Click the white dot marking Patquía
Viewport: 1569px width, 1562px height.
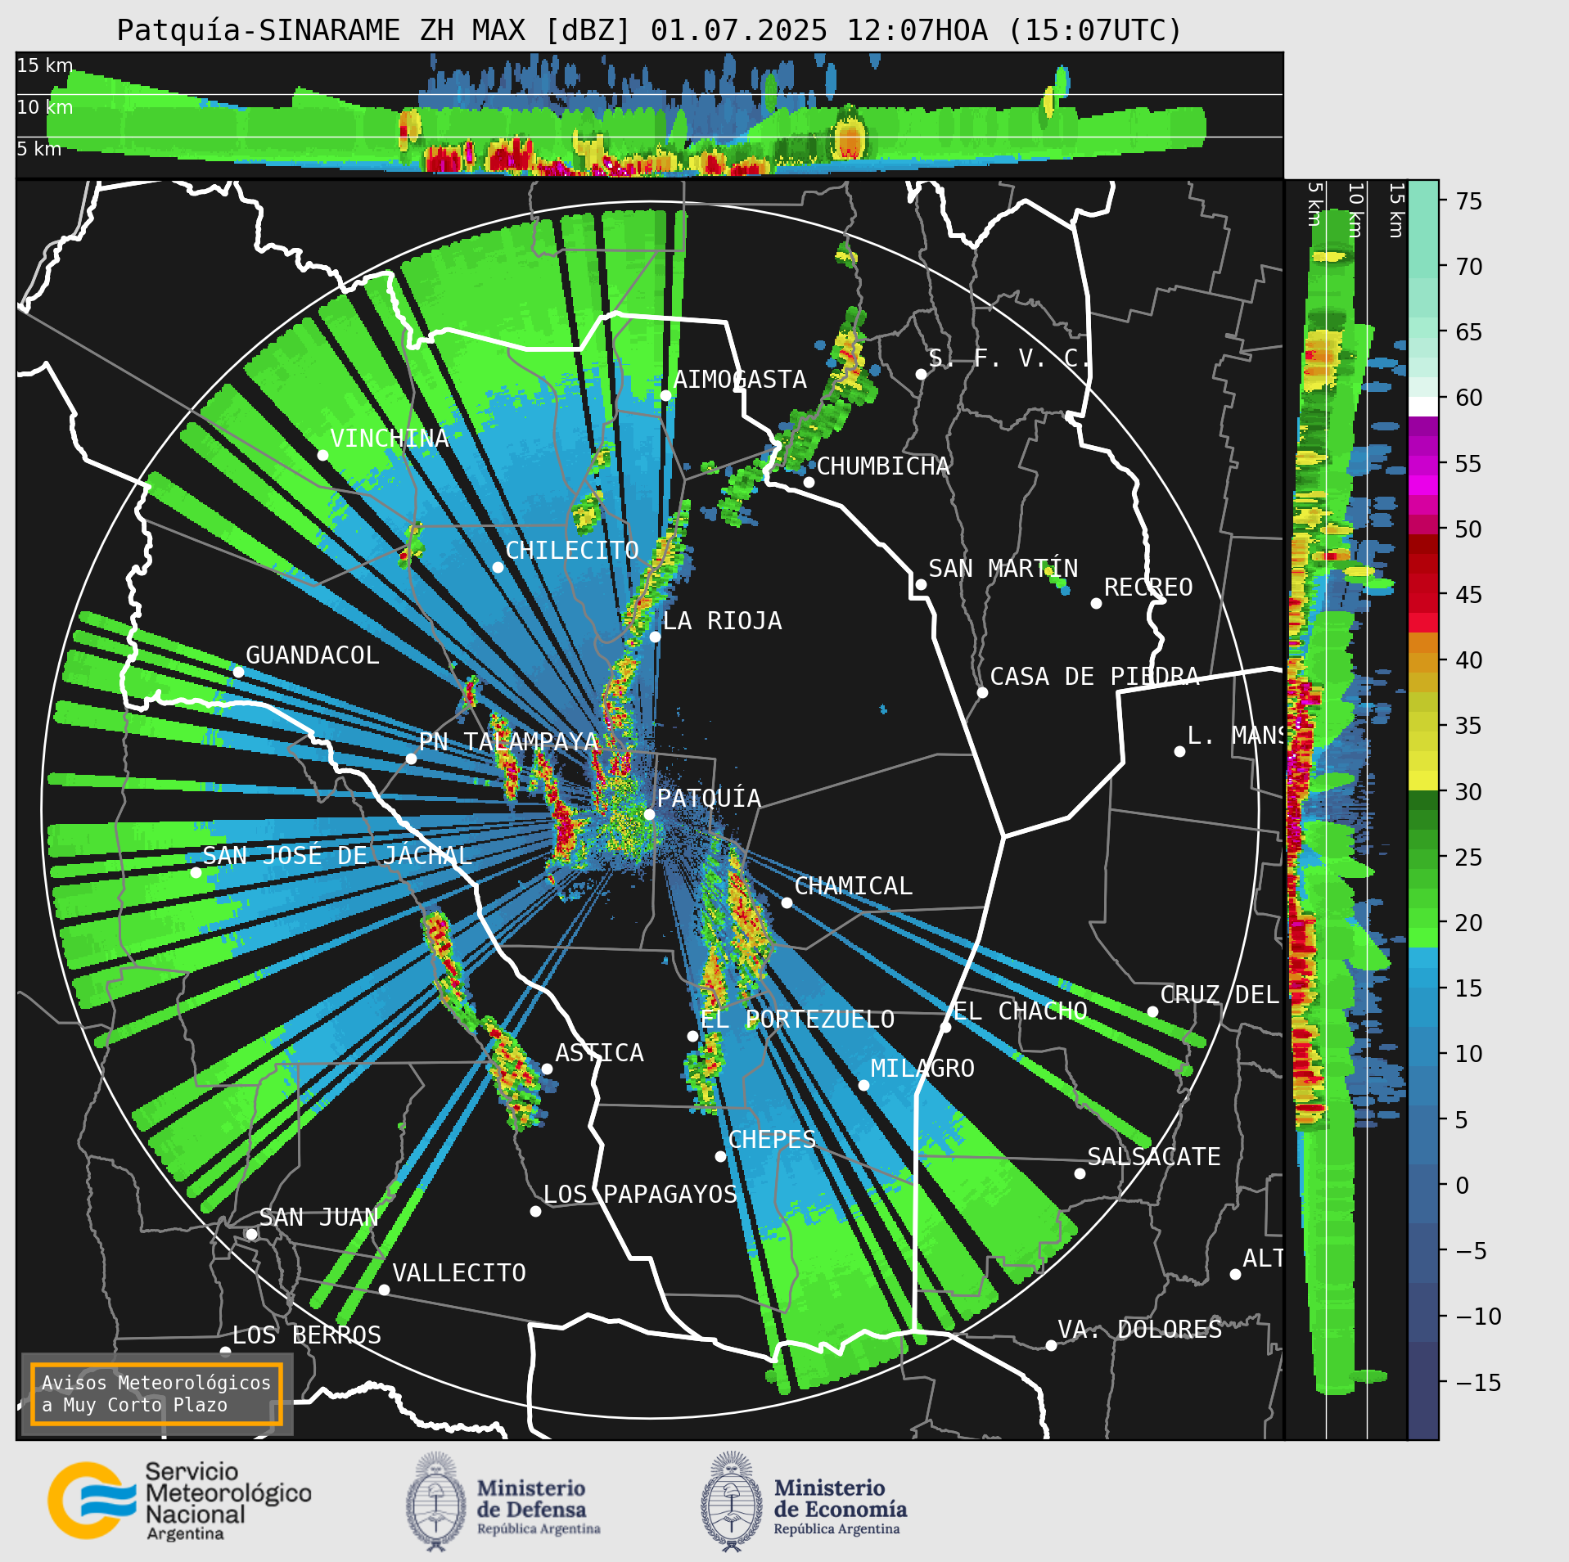pyautogui.click(x=649, y=814)
